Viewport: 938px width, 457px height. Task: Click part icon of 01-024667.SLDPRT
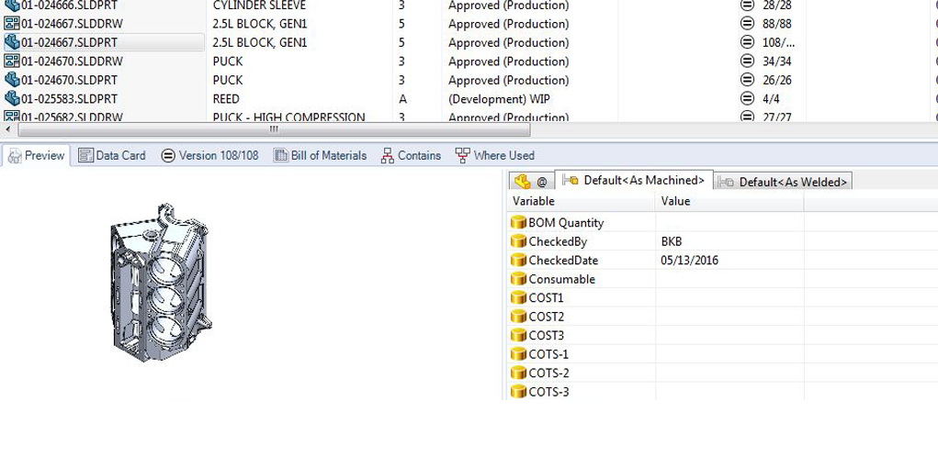coord(11,42)
